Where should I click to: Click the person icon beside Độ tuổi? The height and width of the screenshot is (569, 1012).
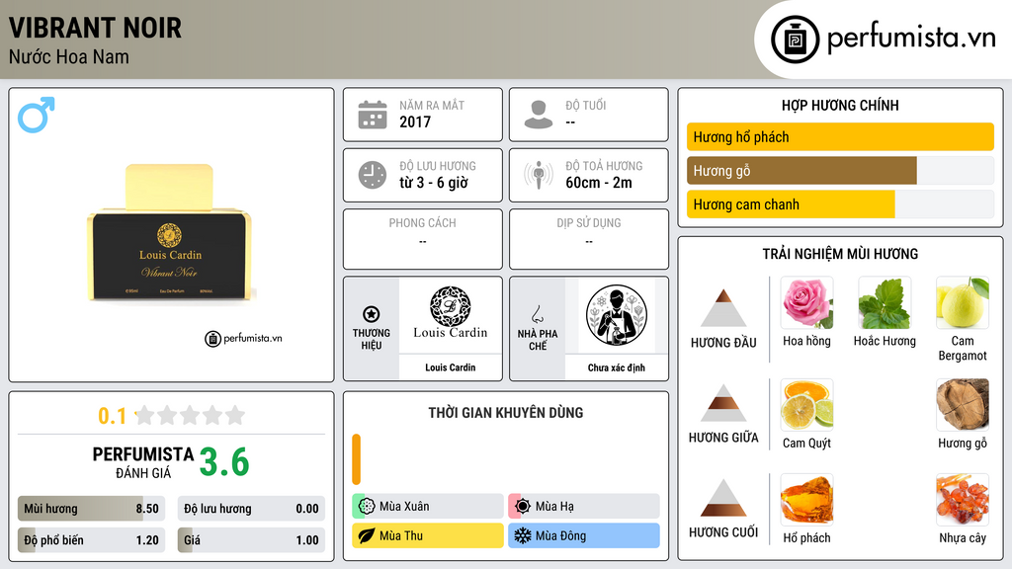point(539,115)
